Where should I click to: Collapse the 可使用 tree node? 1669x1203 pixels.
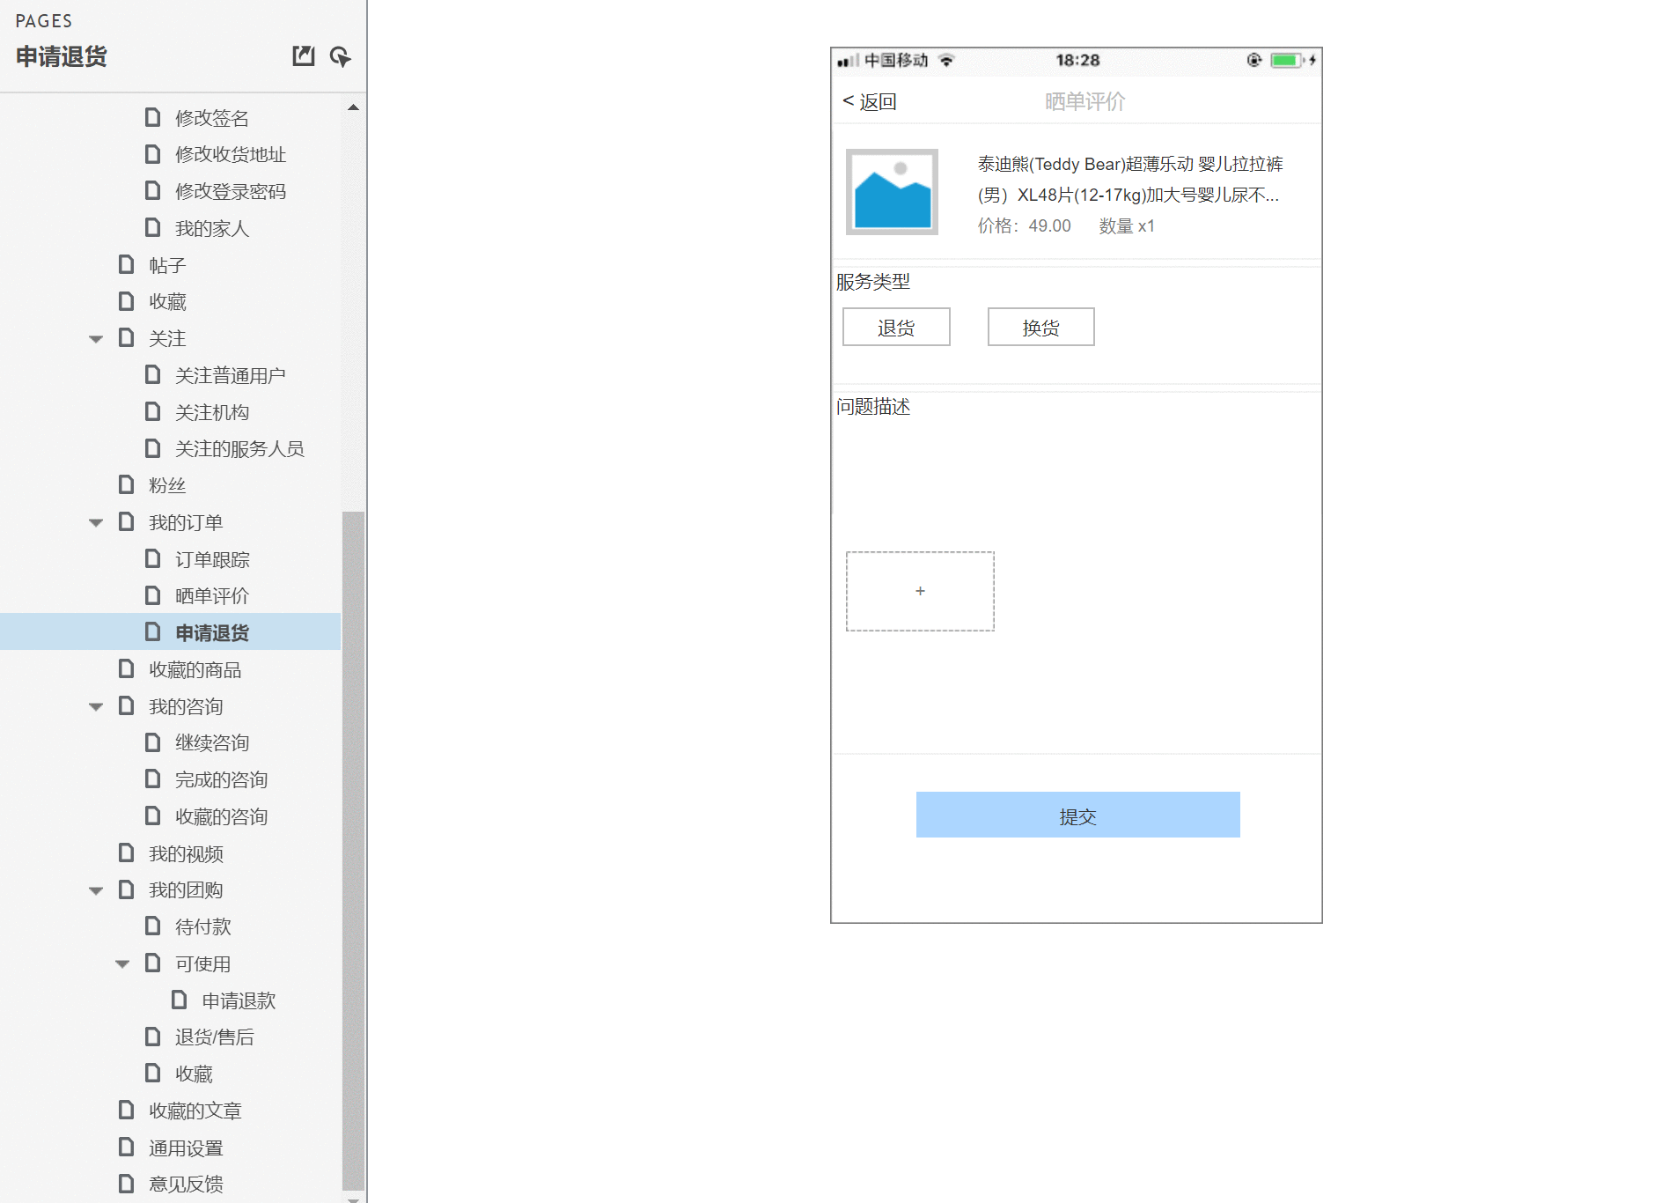click(x=122, y=964)
